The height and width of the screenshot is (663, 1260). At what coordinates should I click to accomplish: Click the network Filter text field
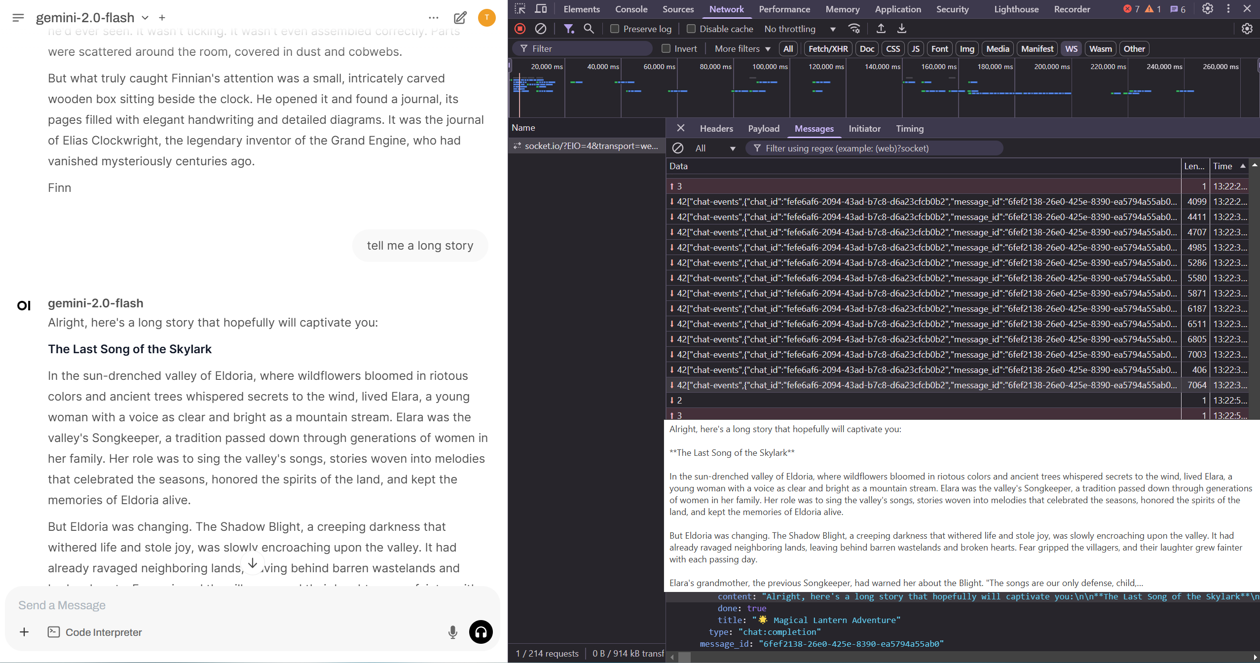point(582,48)
